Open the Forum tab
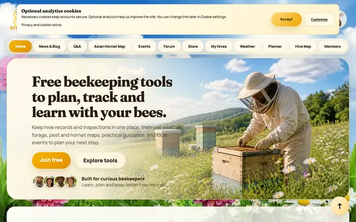Image resolution: width=356 pixels, height=222 pixels. coord(169,47)
